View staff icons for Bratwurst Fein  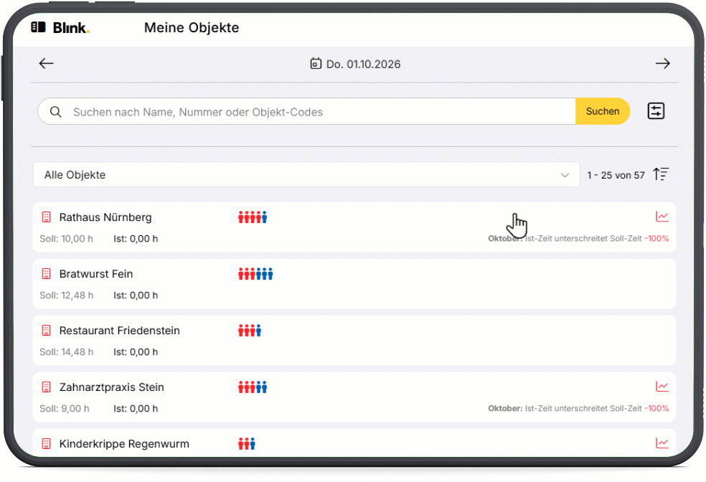[x=255, y=273]
